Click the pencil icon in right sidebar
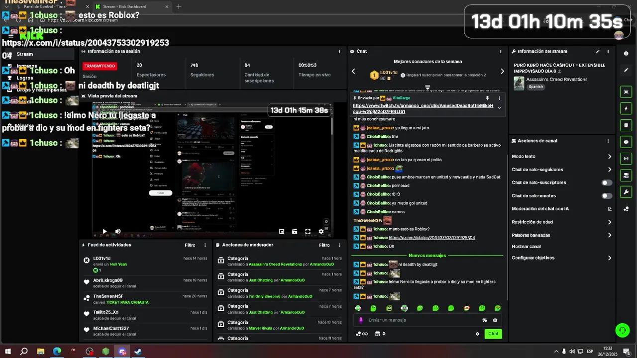 pos(626,70)
